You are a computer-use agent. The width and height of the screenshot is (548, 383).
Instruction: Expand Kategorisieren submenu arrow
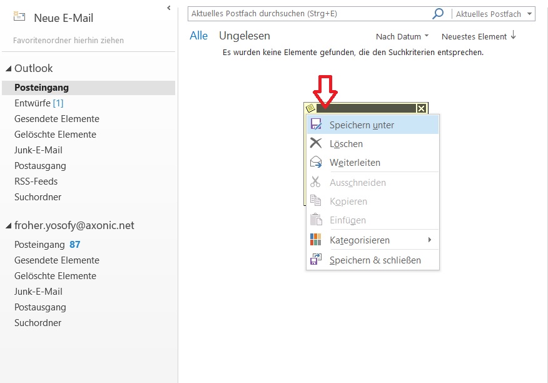click(x=430, y=240)
